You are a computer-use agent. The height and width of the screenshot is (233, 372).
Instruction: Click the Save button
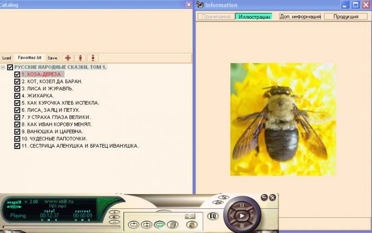click(x=52, y=58)
